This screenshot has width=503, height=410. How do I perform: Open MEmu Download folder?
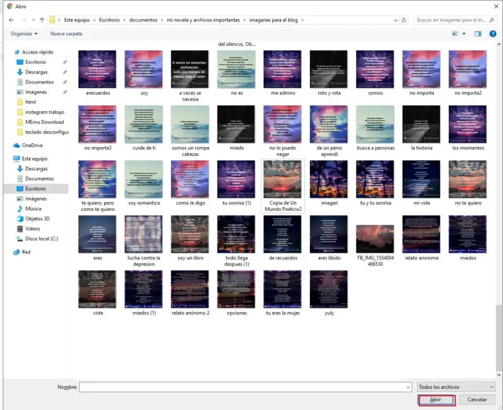click(x=44, y=122)
